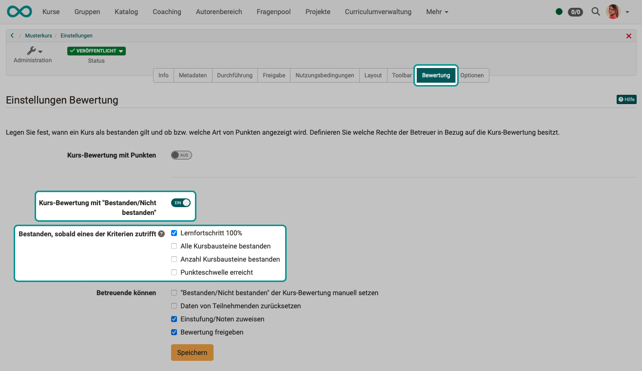Open Gruppen in top navigation
Image resolution: width=642 pixels, height=371 pixels.
(87, 12)
